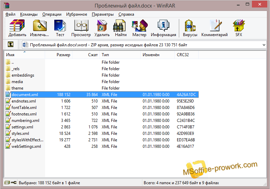Open the Операции menu
This screenshot has height=189, width=270.
(52, 14)
